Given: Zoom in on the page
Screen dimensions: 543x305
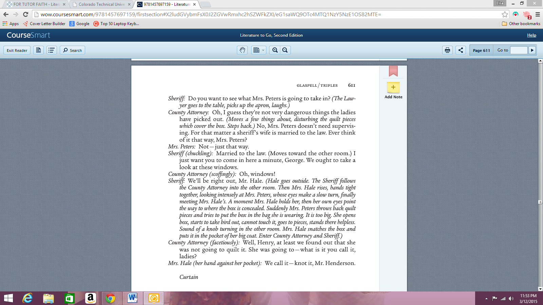Looking at the screenshot, I should point(275,50).
